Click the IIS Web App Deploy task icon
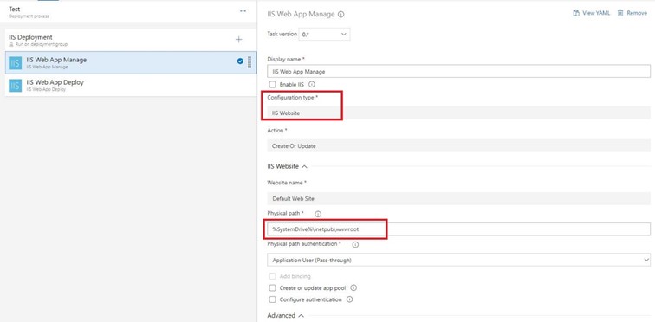655x322 pixels. coord(16,85)
